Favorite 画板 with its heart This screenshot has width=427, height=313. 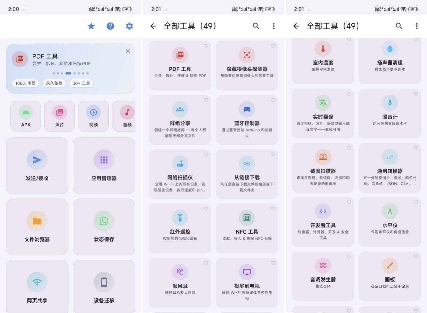point(416,257)
